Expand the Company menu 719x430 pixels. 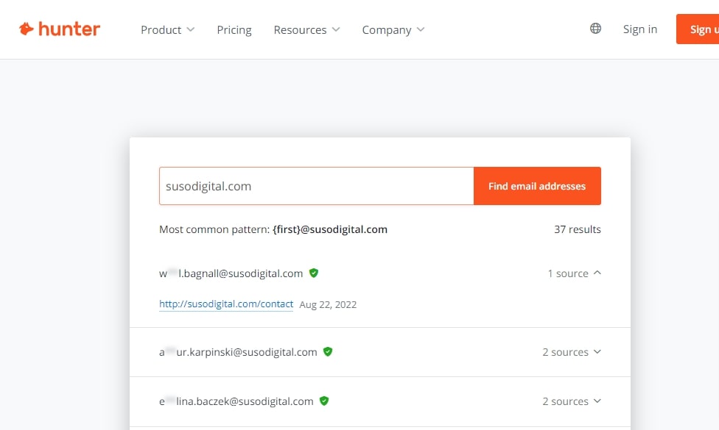tap(393, 29)
